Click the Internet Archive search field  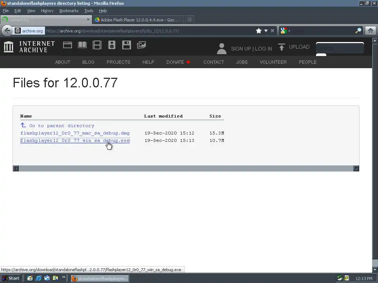tap(340, 48)
